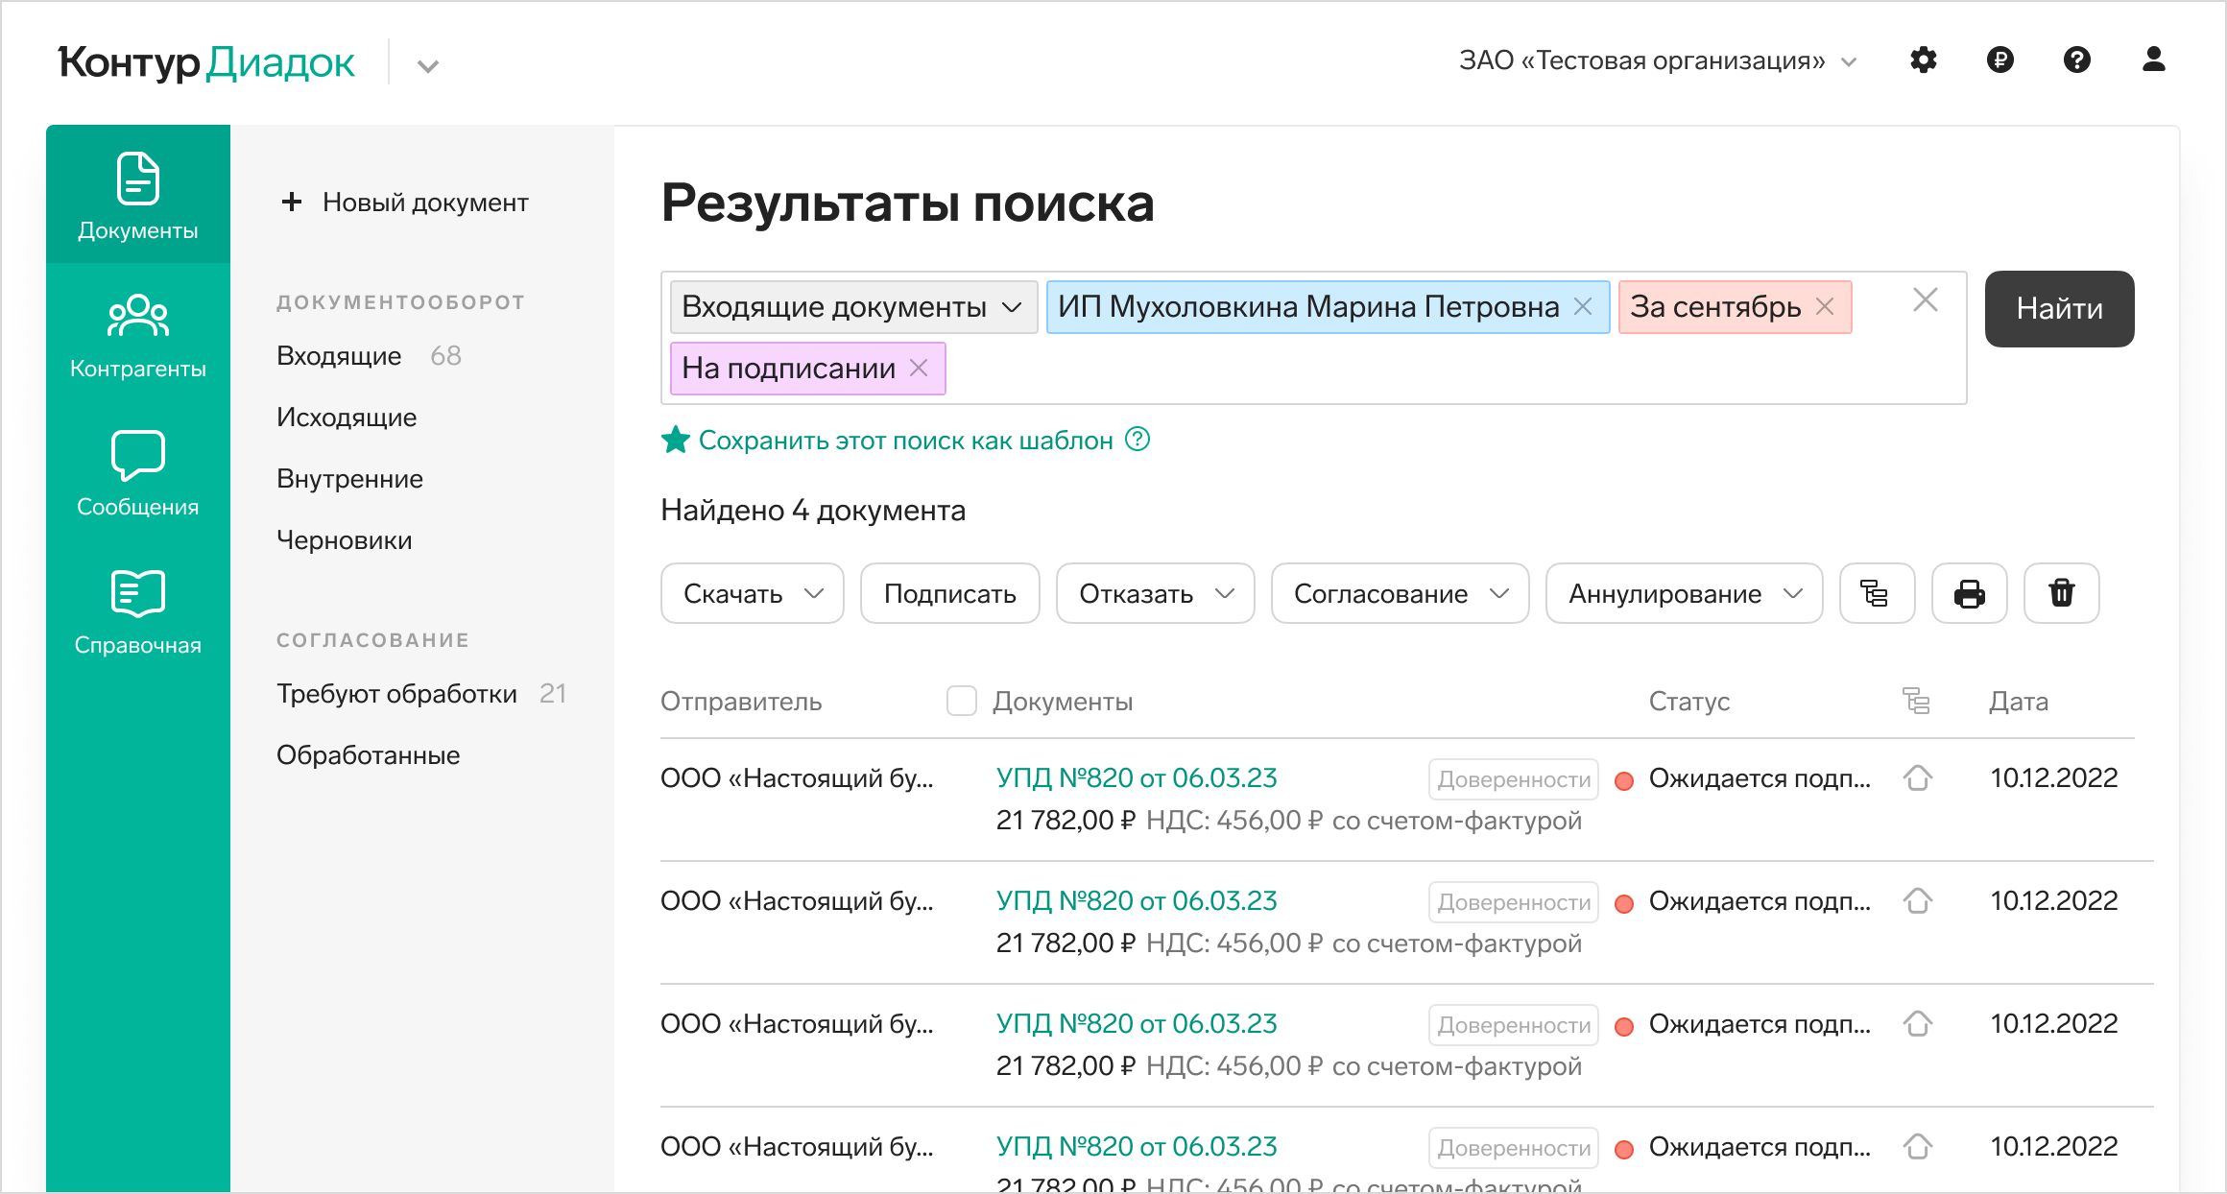Click the Найти search button
The width and height of the screenshot is (2227, 1194).
click(x=2060, y=309)
